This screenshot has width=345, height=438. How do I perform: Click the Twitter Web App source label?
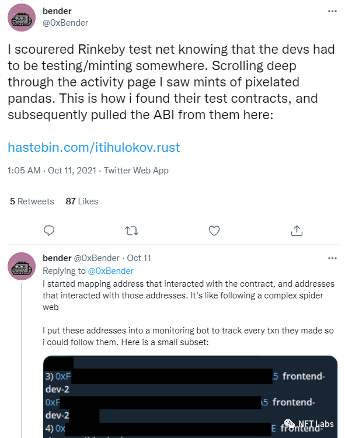point(136,171)
